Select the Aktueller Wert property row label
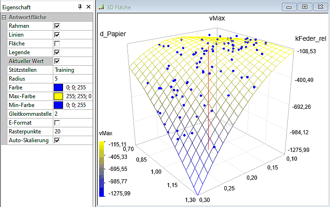 pyautogui.click(x=26, y=61)
